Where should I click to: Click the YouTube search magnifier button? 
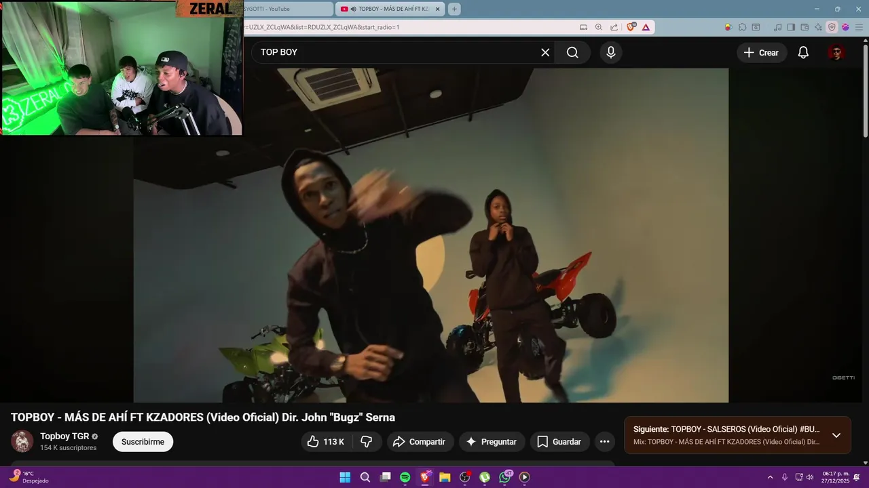click(x=572, y=52)
